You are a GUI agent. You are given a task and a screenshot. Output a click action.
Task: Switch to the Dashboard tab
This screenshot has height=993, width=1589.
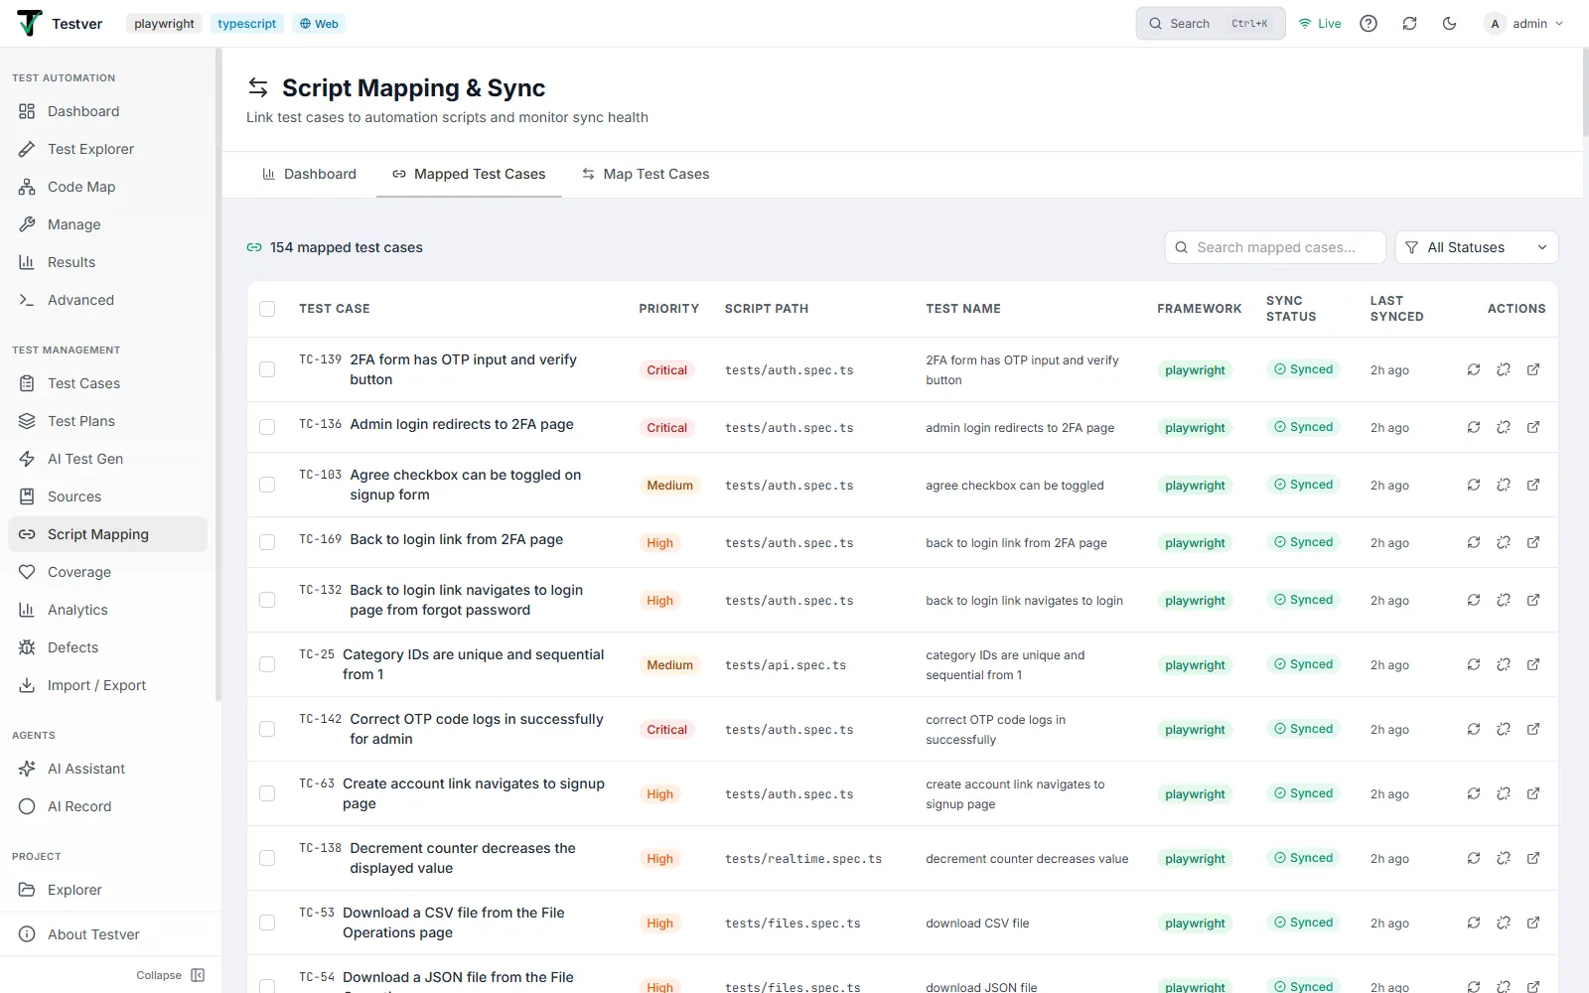point(309,174)
